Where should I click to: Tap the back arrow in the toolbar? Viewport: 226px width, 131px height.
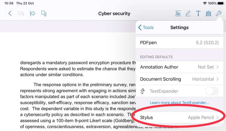10,13
